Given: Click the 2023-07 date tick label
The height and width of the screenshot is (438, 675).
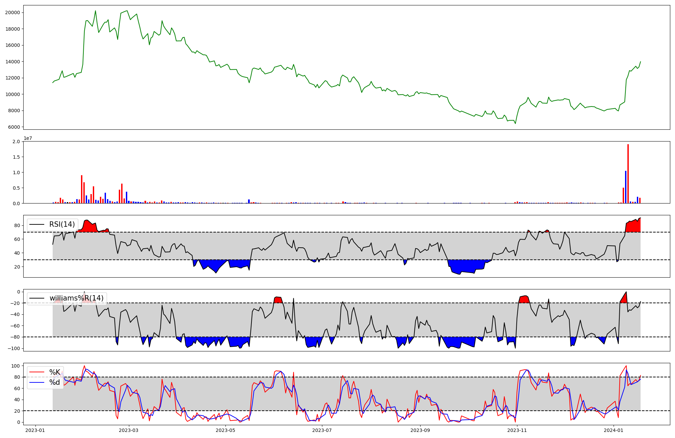Looking at the screenshot, I should (322, 430).
